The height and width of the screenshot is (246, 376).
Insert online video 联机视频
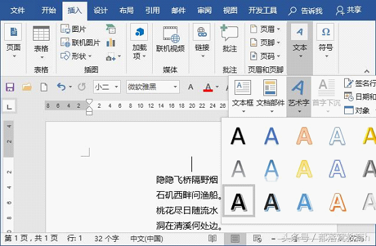[x=170, y=39]
